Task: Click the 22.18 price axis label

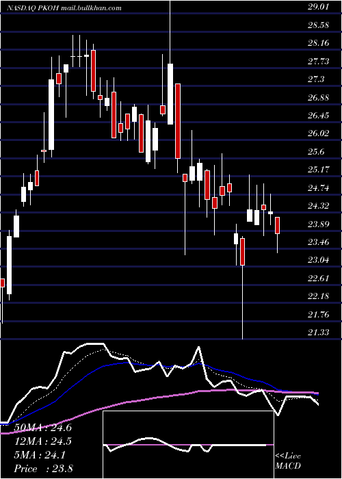Action: point(318,296)
